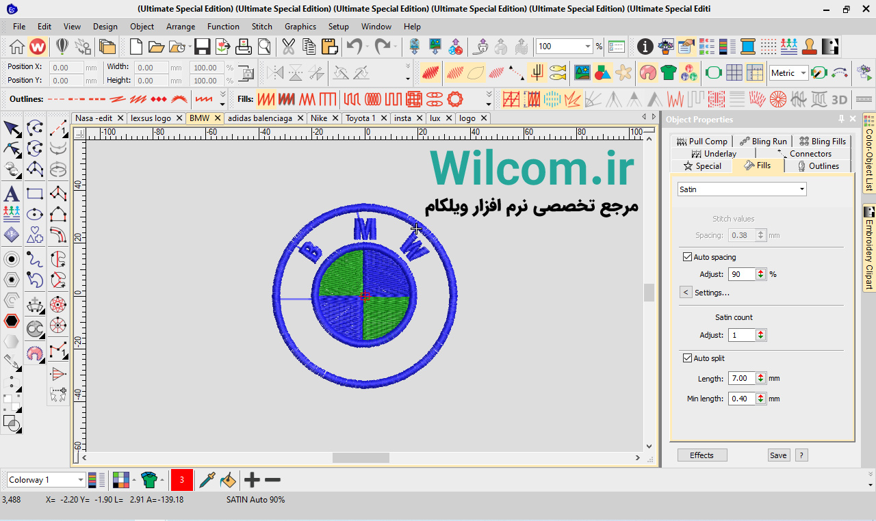Pin the Object Properties panel
This screenshot has height=521, width=876.
click(x=841, y=119)
